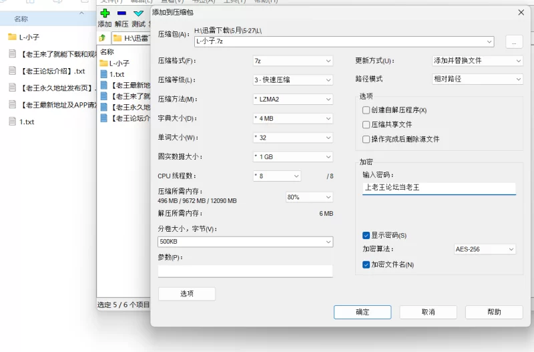This screenshot has height=352, width=534.
Task: Open the 更新方式 dropdown
Action: pos(477,61)
